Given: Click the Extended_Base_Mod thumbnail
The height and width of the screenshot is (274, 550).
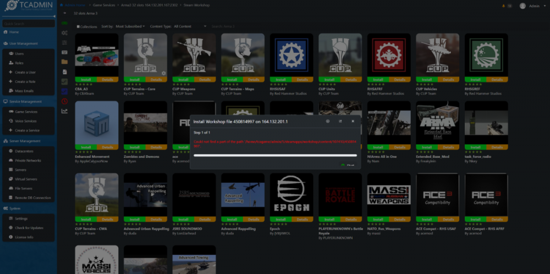Looking at the screenshot, I should pos(437,123).
